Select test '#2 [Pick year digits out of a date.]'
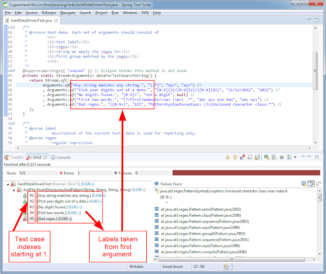326x274 pixels. pyautogui.click(x=63, y=202)
